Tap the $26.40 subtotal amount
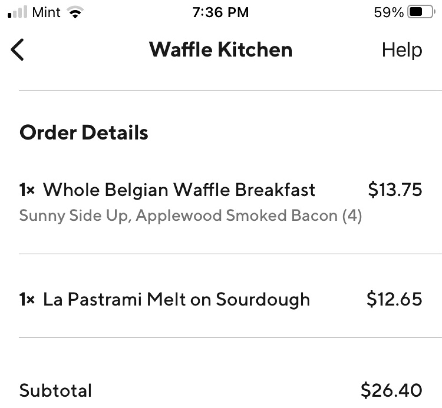 pos(392,390)
